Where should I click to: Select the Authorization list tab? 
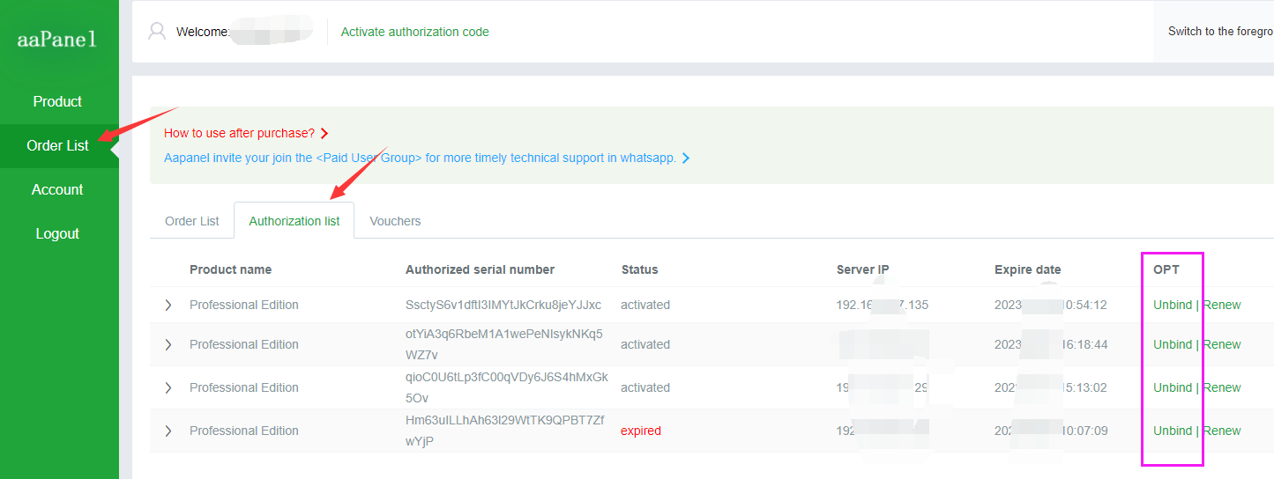[294, 221]
